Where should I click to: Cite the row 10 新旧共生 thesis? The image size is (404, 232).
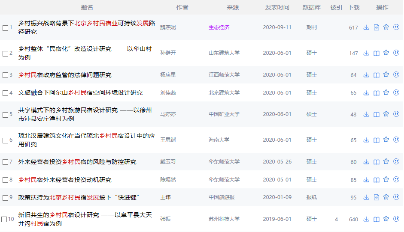point(396,219)
